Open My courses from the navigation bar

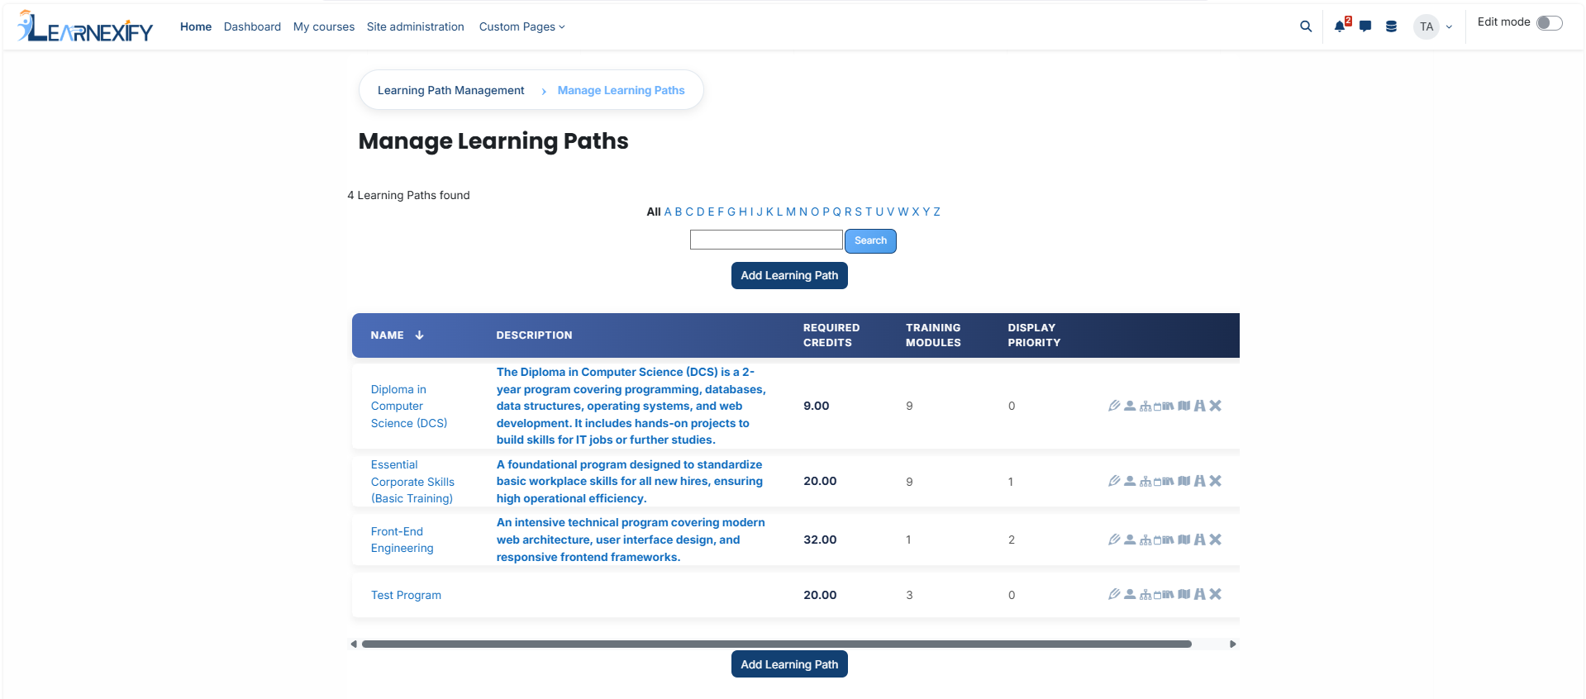(324, 26)
